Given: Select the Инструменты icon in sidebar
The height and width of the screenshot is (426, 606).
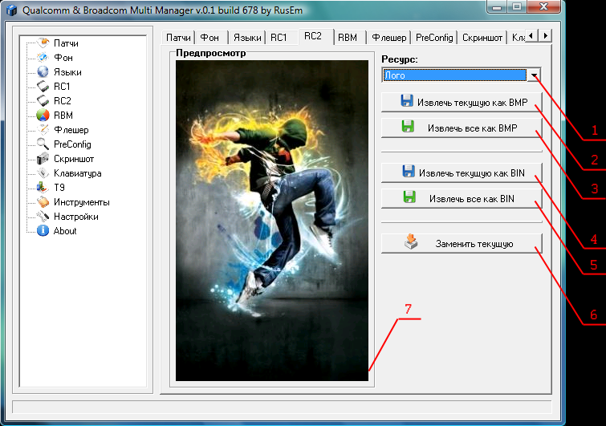Looking at the screenshot, I should coord(44,202).
